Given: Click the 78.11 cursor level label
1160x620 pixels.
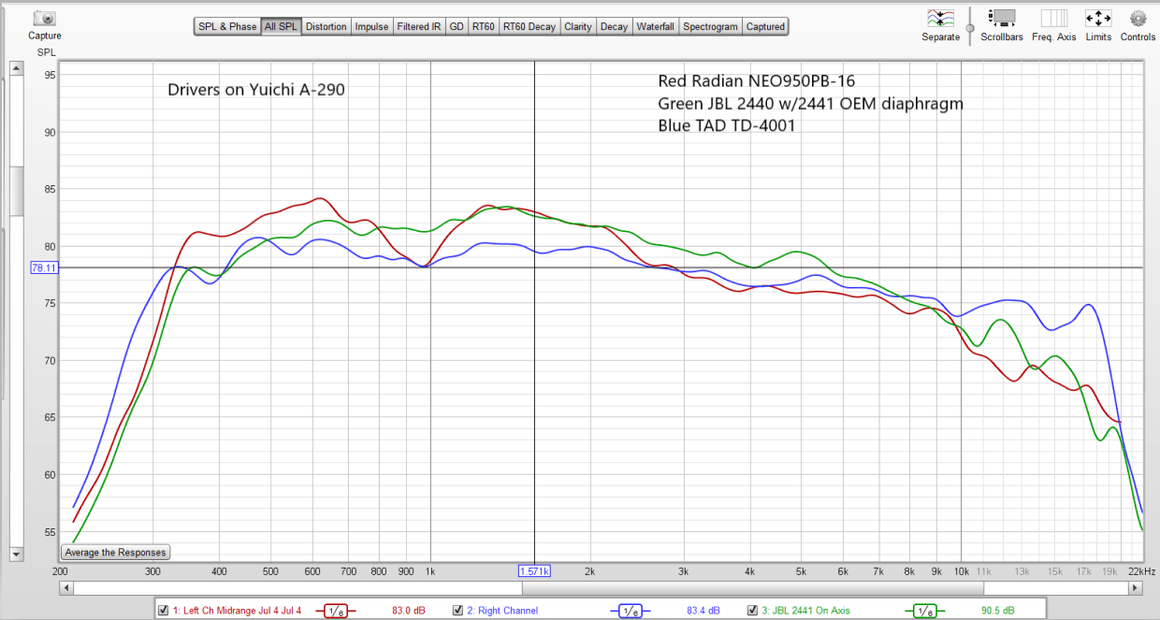Looking at the screenshot, I should pos(44,267).
